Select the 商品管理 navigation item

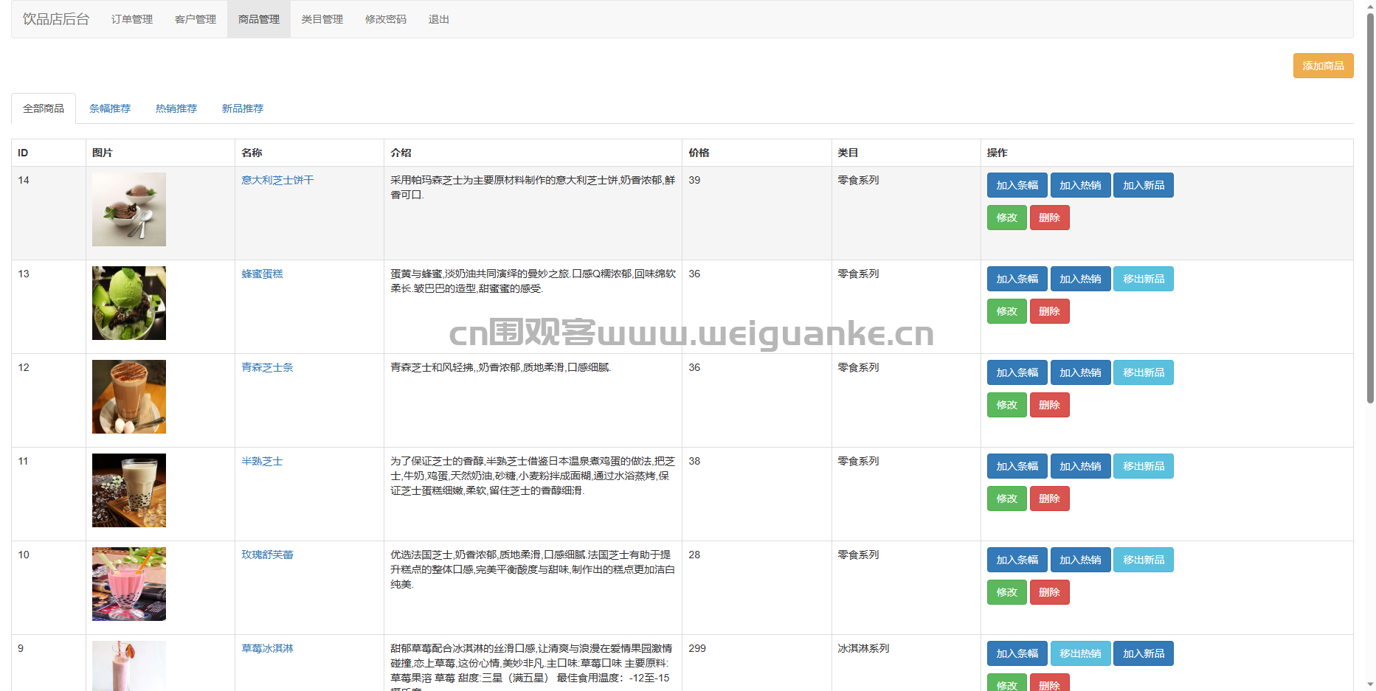pyautogui.click(x=259, y=19)
